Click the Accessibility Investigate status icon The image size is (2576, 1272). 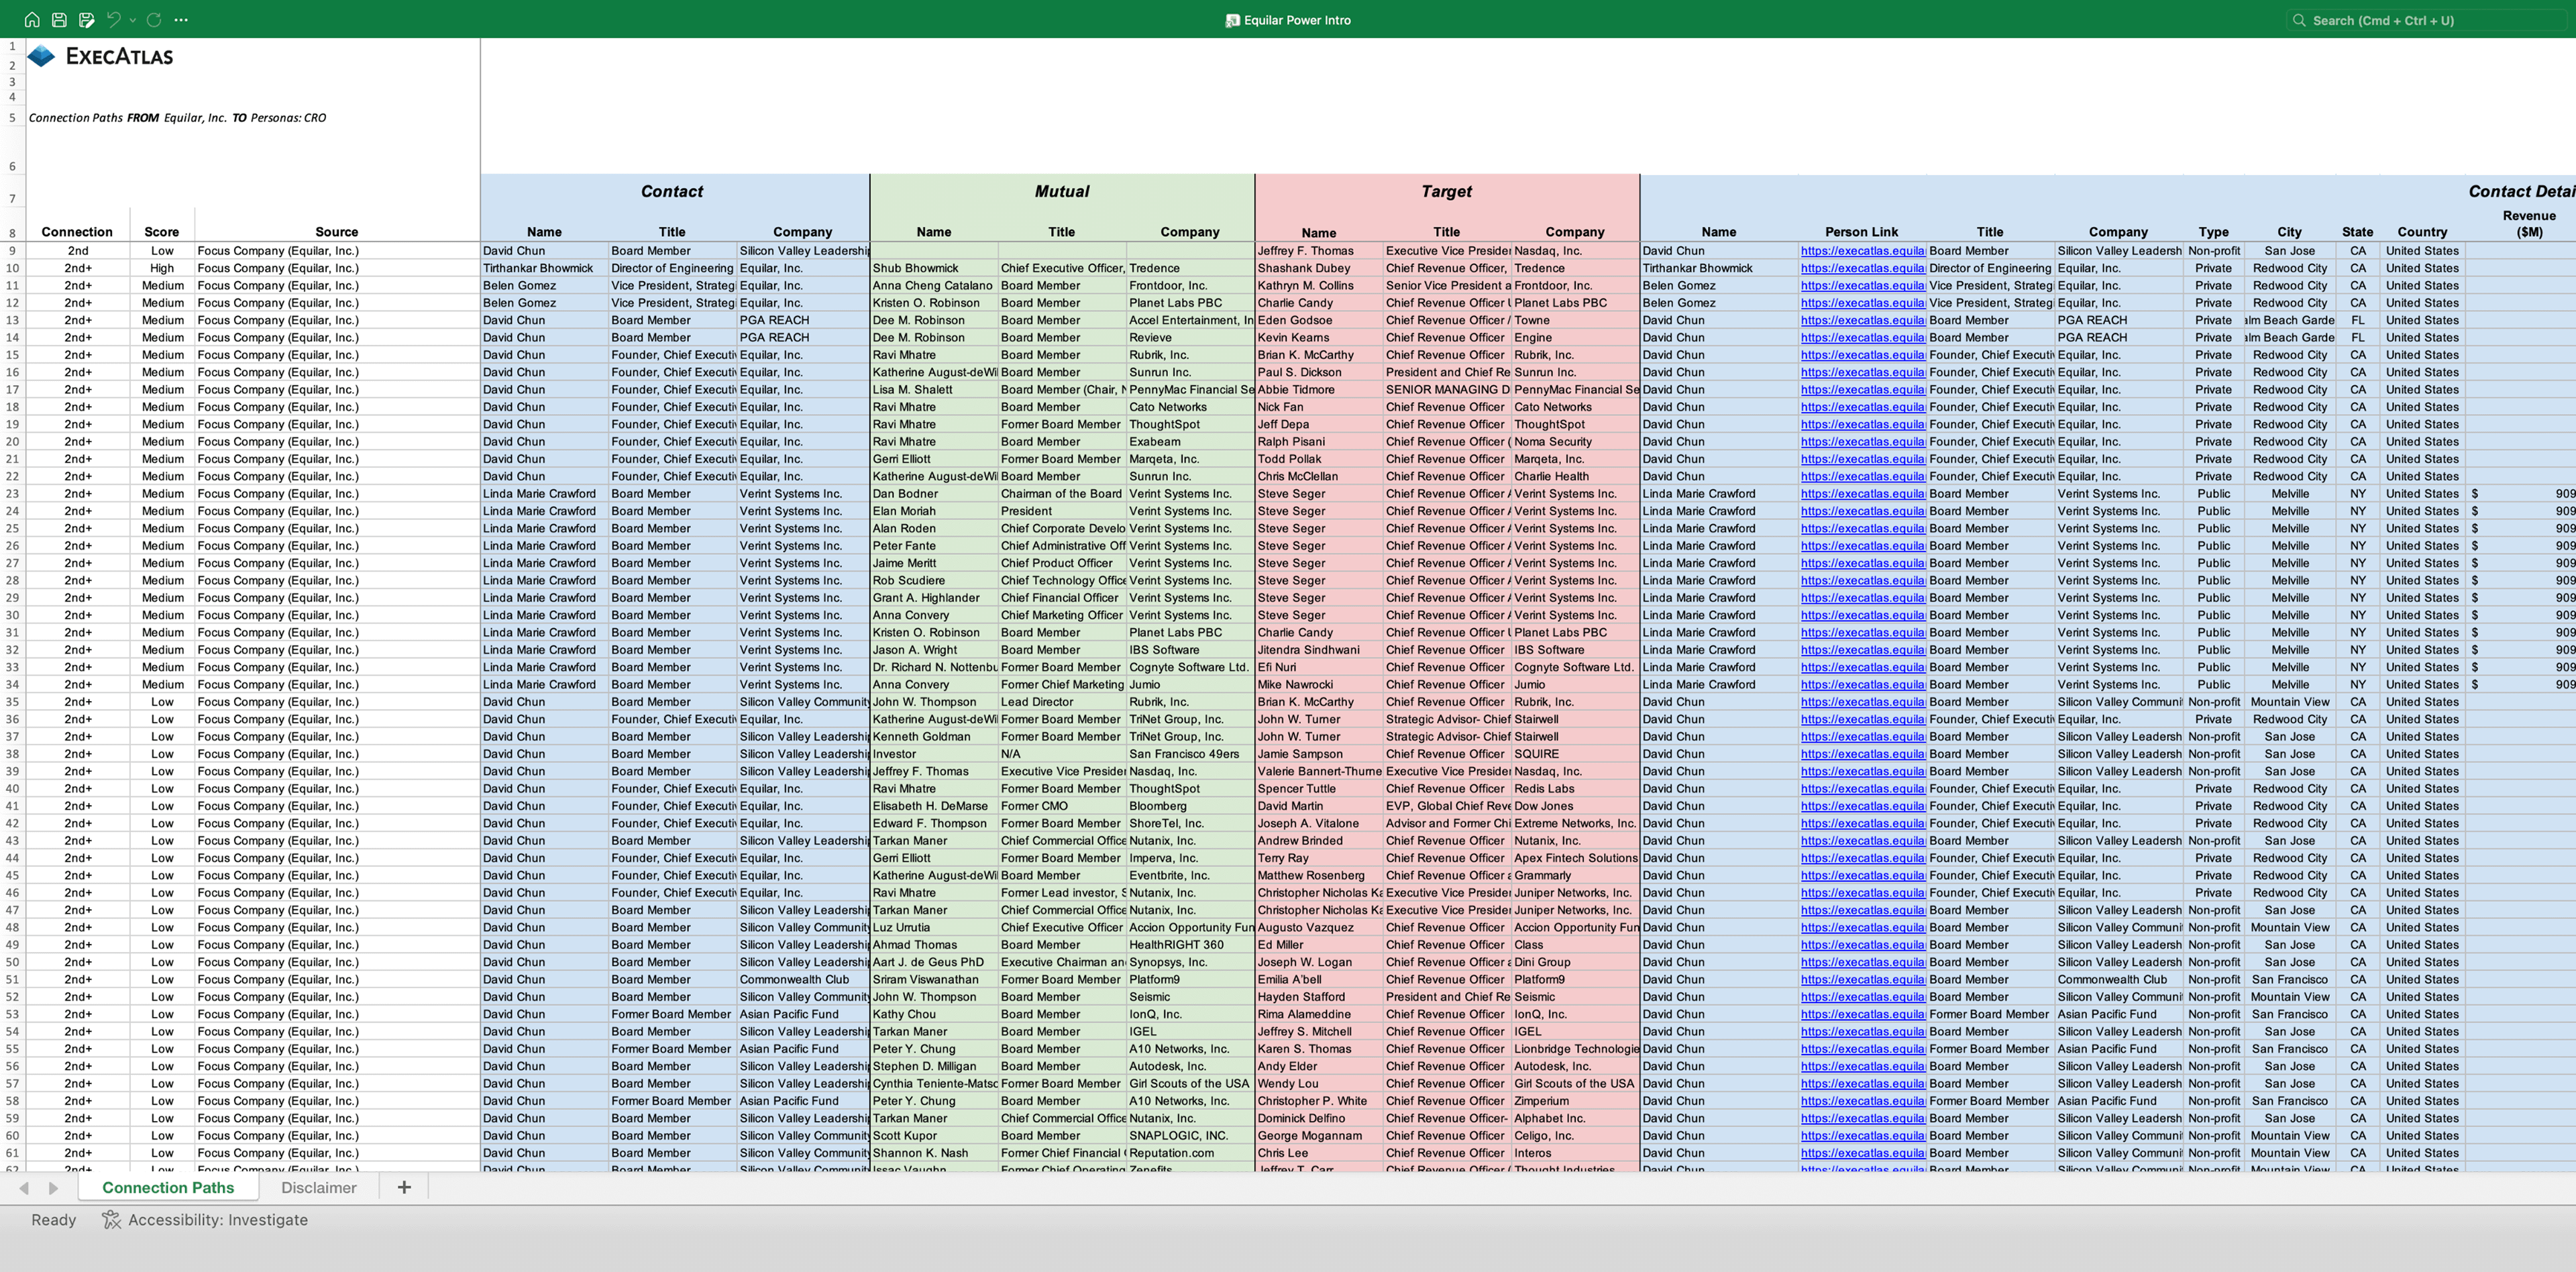point(111,1219)
